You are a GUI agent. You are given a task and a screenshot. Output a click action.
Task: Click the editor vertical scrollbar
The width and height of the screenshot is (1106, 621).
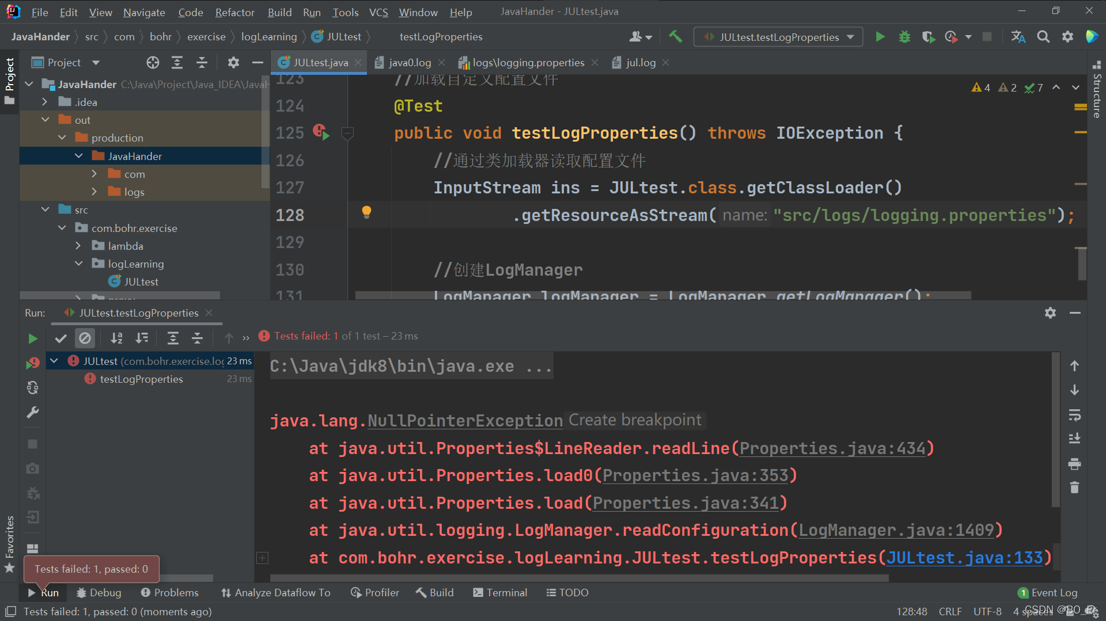pyautogui.click(x=1082, y=264)
